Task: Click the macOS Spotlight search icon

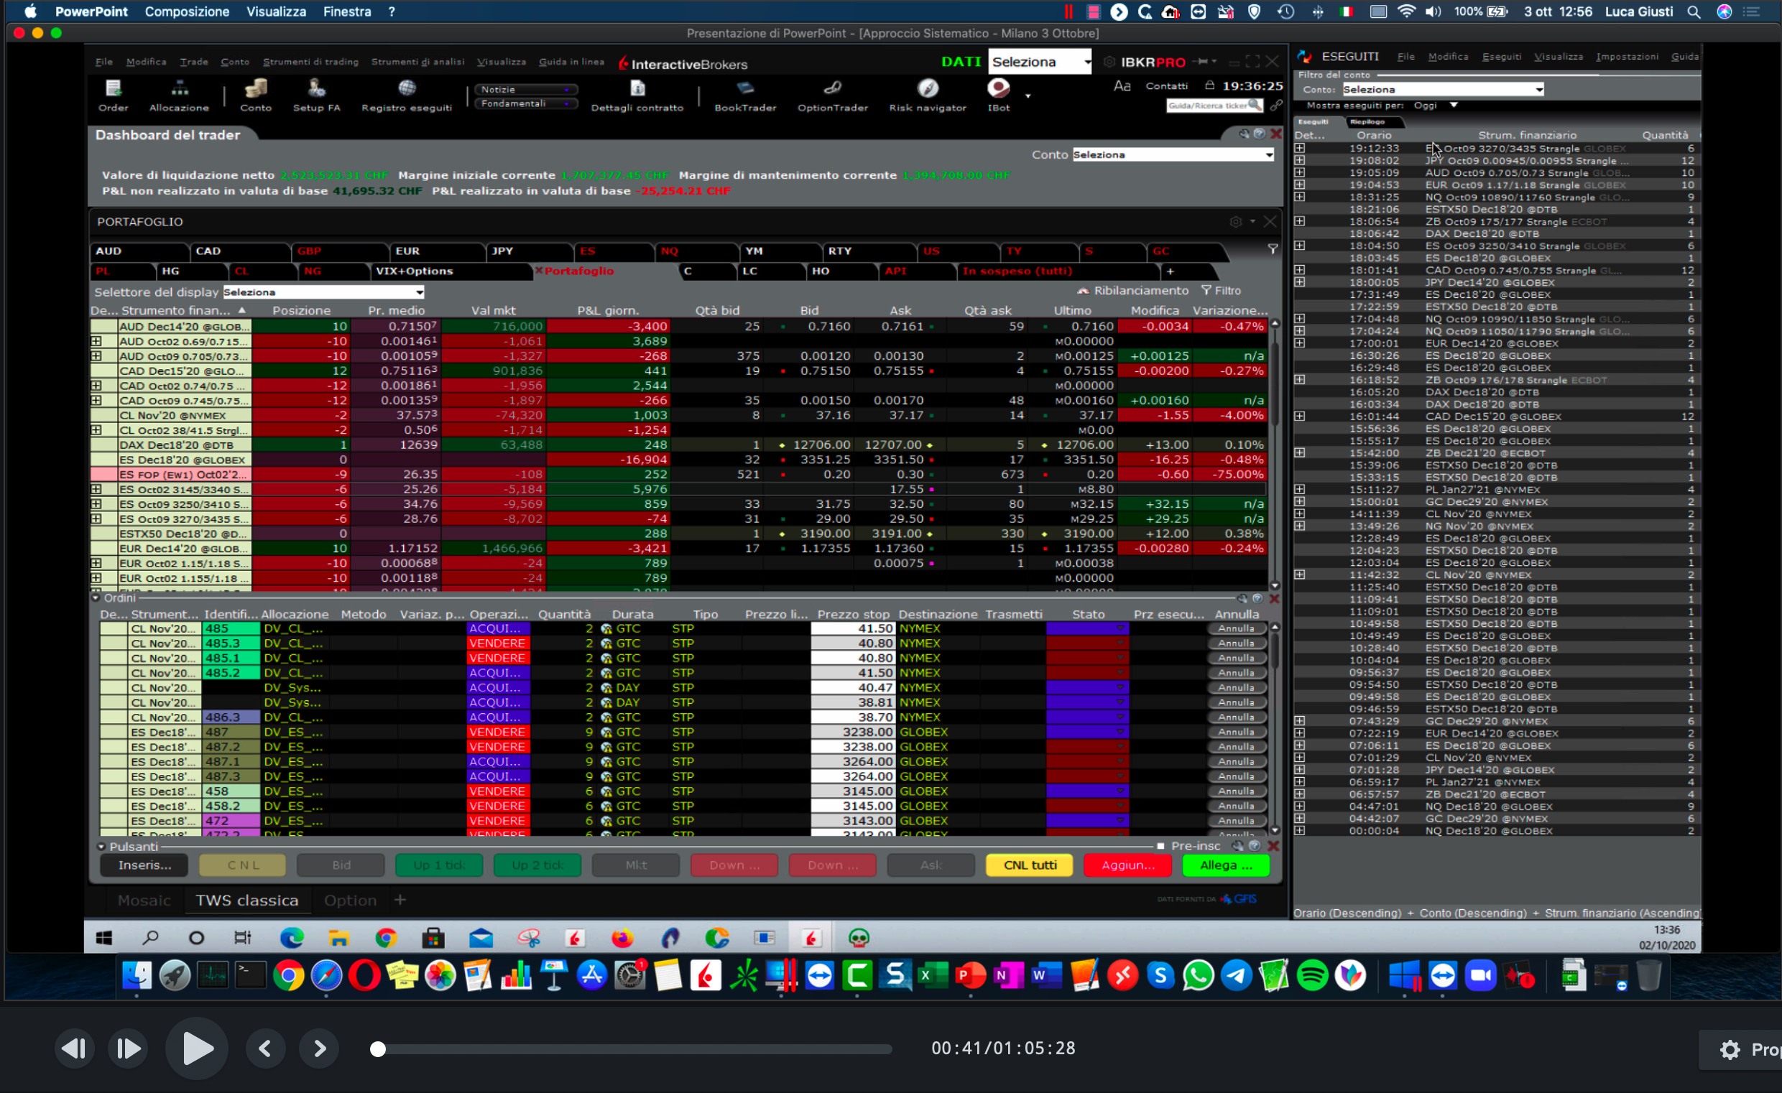Action: (x=1694, y=11)
